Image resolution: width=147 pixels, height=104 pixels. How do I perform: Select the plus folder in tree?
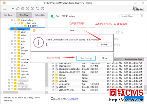[x=23, y=65]
